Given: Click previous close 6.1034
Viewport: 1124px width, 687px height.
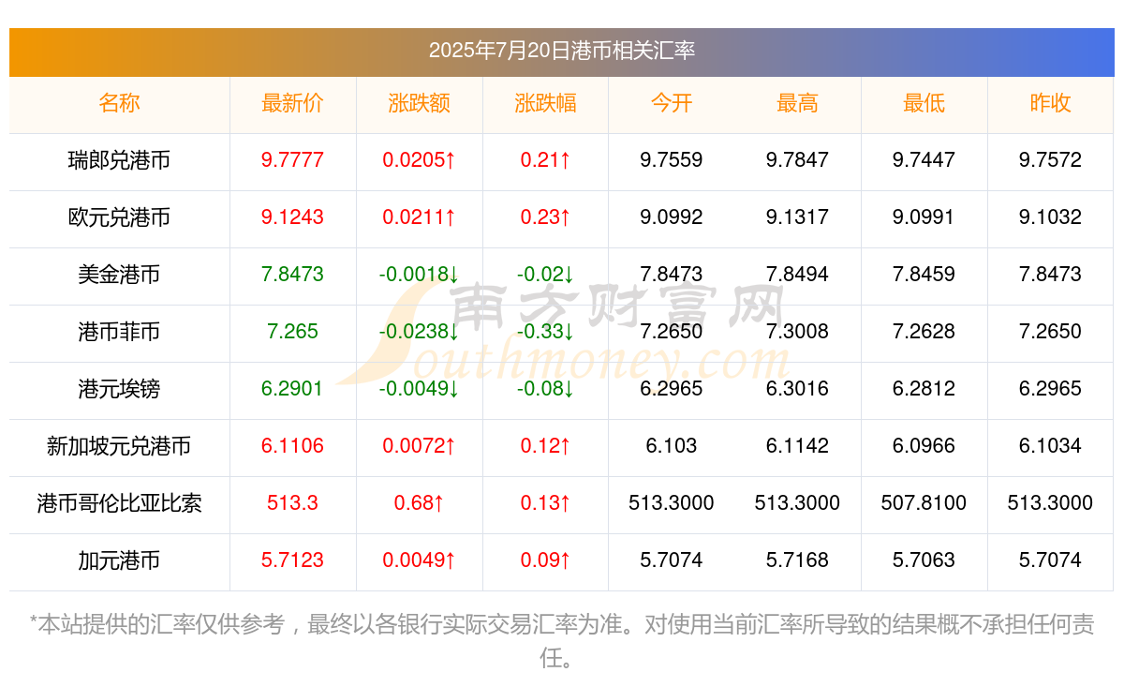Looking at the screenshot, I should click(1050, 446).
